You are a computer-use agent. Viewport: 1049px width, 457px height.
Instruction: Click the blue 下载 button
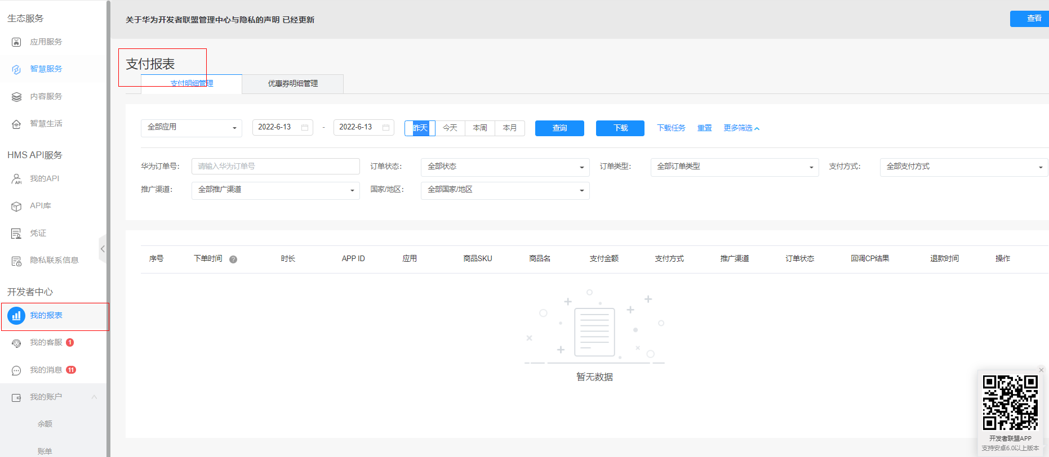pos(620,128)
